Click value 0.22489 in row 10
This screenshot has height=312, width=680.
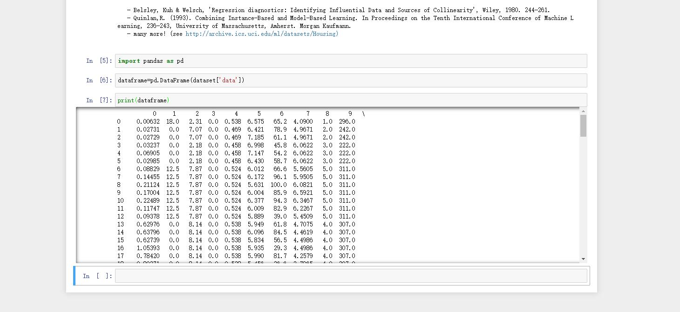pos(148,201)
